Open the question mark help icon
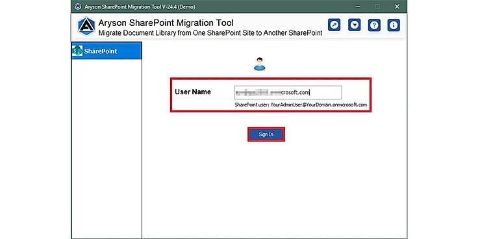This screenshot has width=478, height=239. point(374,25)
